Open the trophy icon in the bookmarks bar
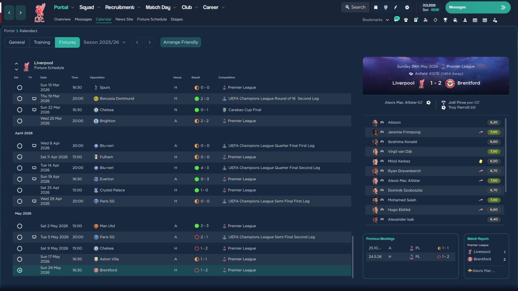 [445, 20]
